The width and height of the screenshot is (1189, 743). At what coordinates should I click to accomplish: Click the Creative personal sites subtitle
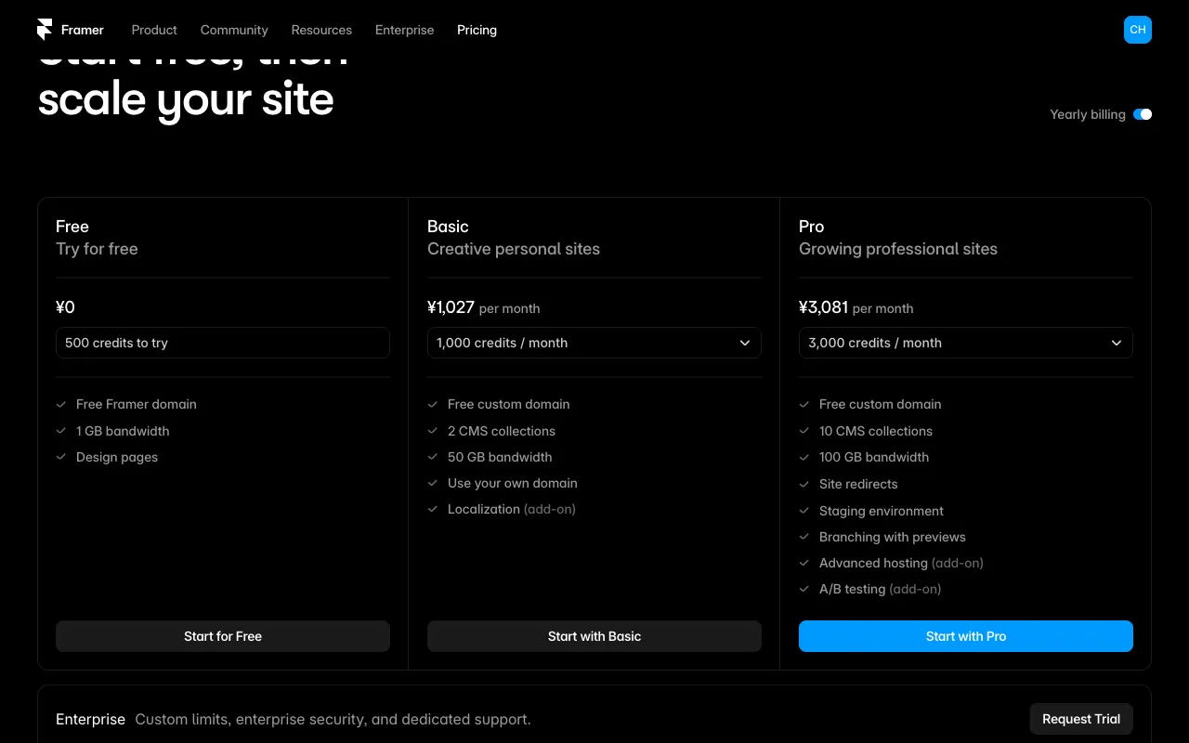[514, 249]
